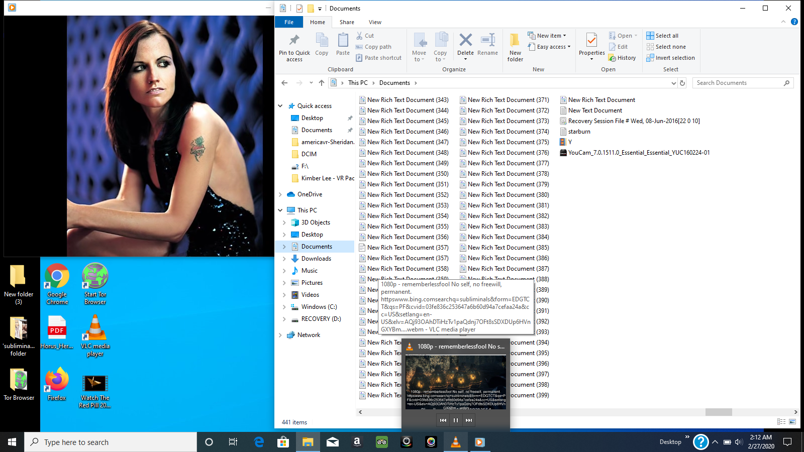
Task: Expand the Network tree node
Action: (x=280, y=335)
